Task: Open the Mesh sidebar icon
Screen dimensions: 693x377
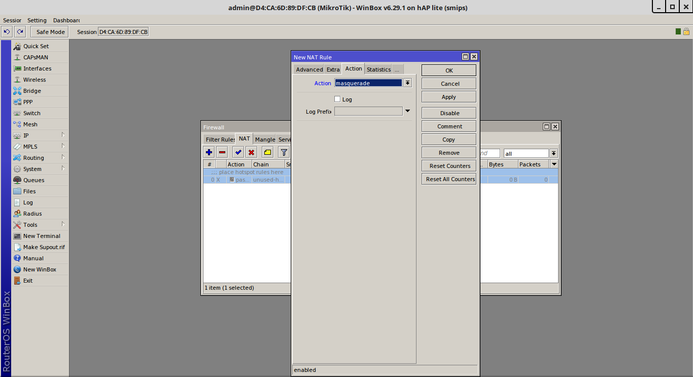Action: (x=17, y=124)
